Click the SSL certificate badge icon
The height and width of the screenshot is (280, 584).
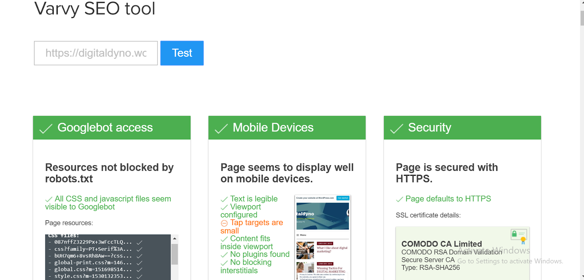(519, 236)
